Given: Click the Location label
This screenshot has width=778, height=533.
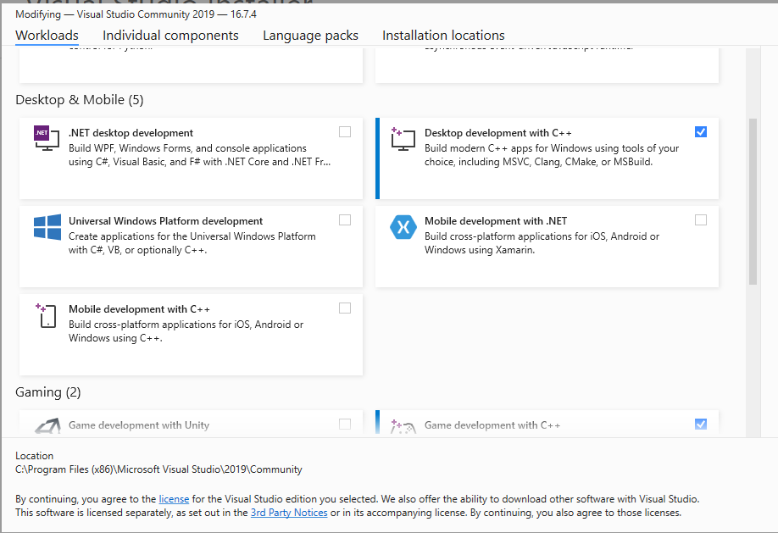Looking at the screenshot, I should pos(34,456).
